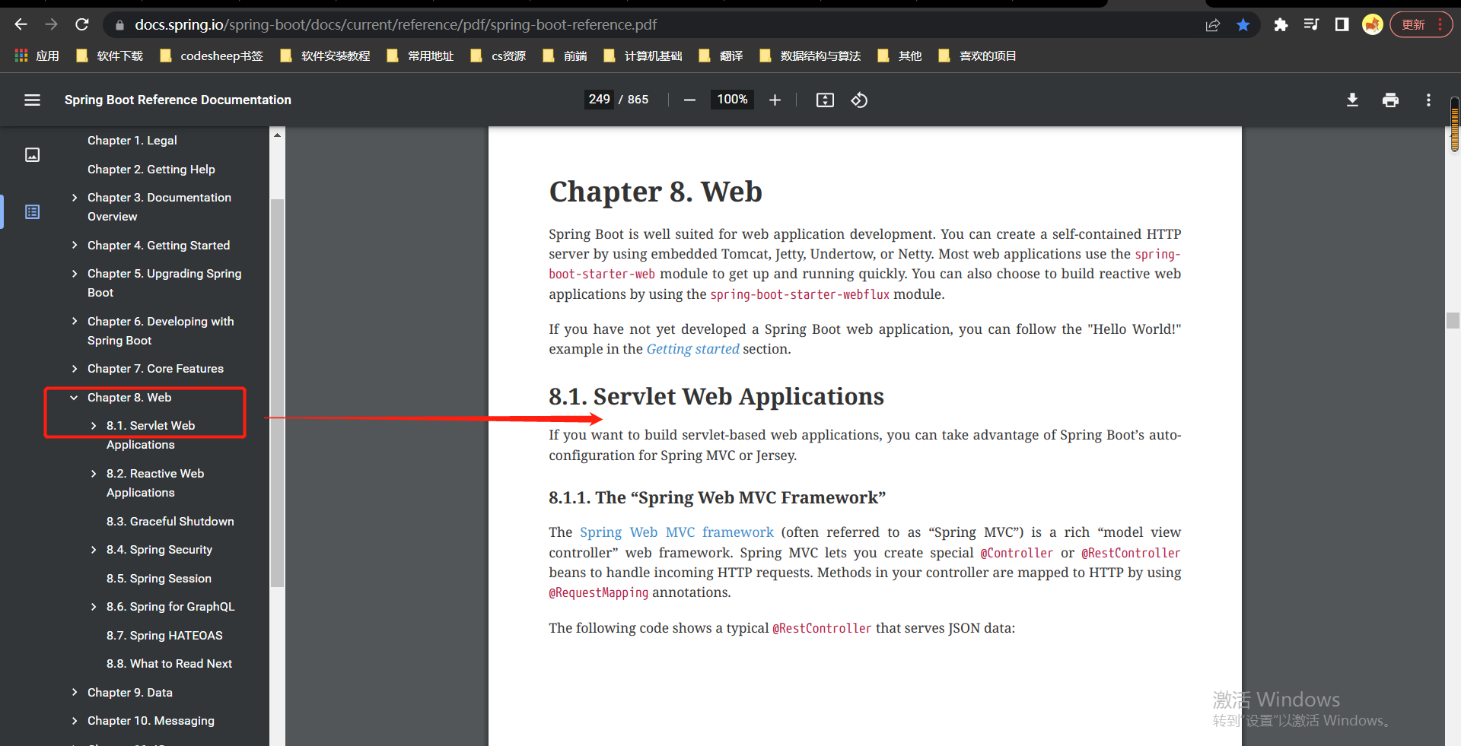Click the 更新 update button
The image size is (1461, 746).
[1421, 25]
